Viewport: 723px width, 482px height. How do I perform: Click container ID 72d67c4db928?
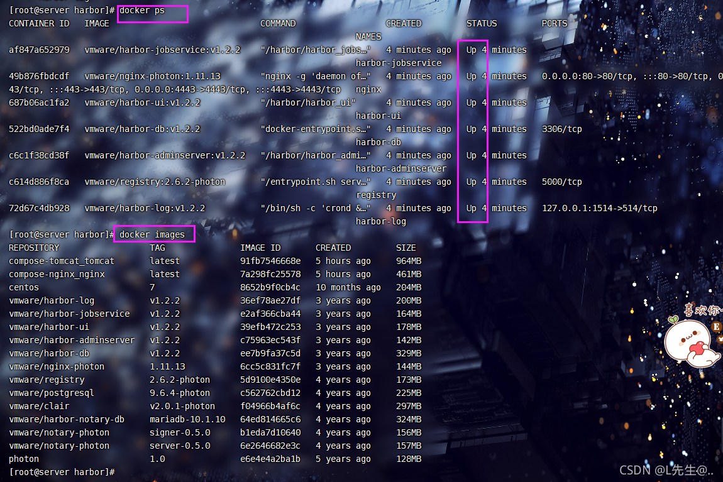point(39,208)
